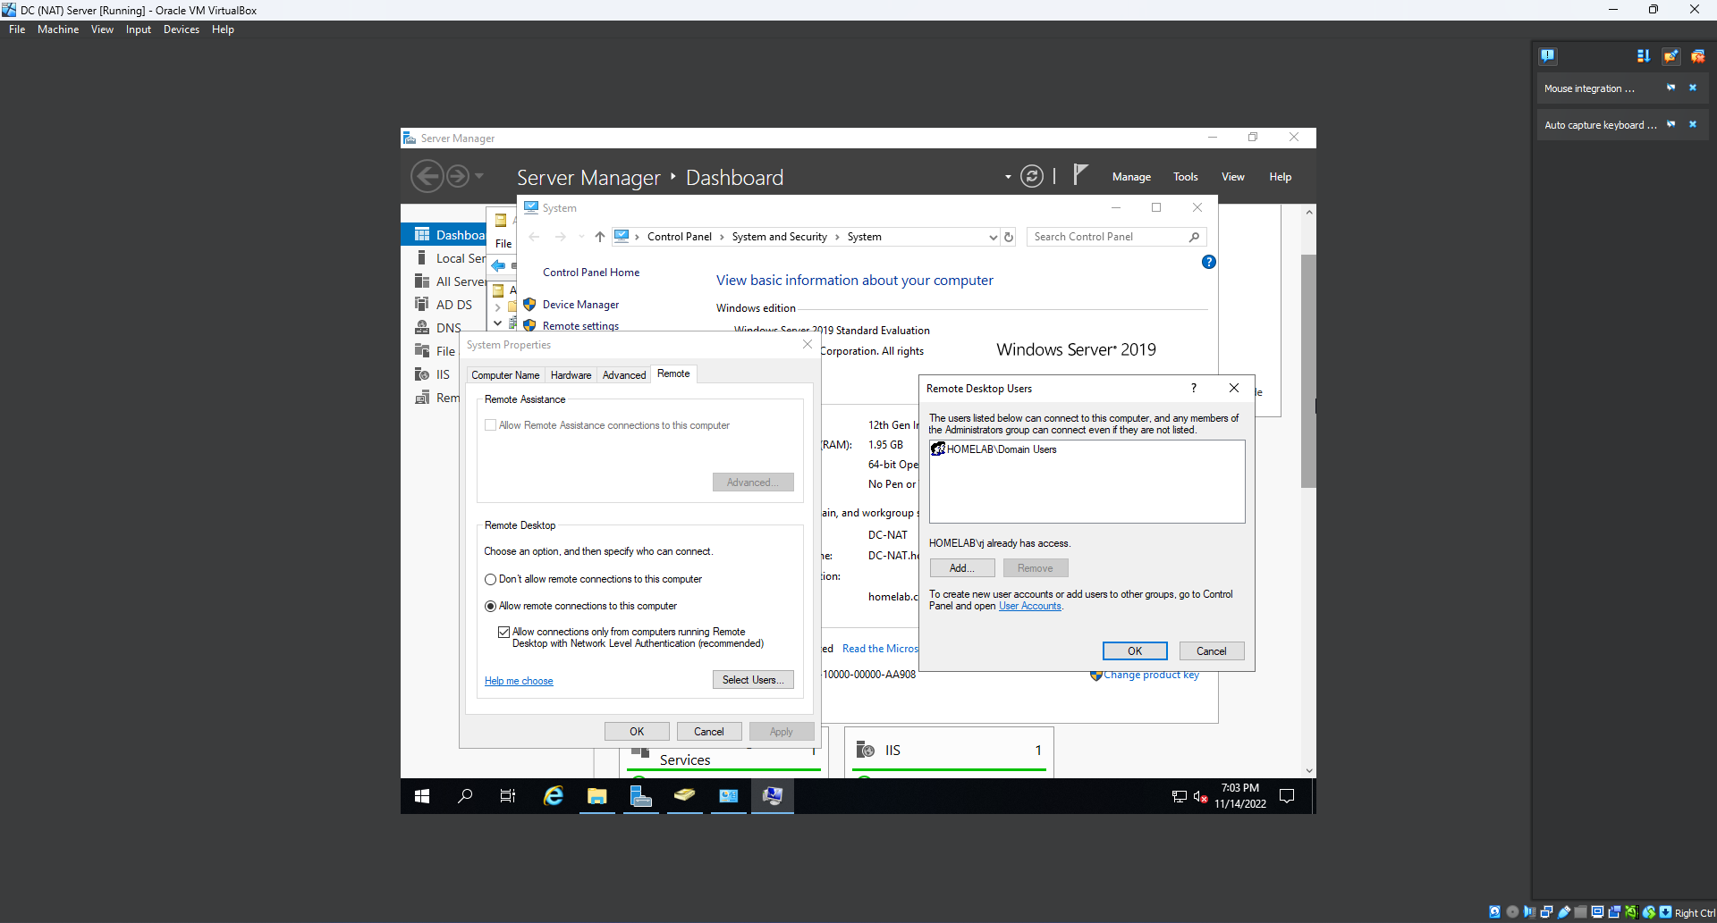The image size is (1717, 923).
Task: Open Server Manager taskbar icon
Action: point(641,796)
